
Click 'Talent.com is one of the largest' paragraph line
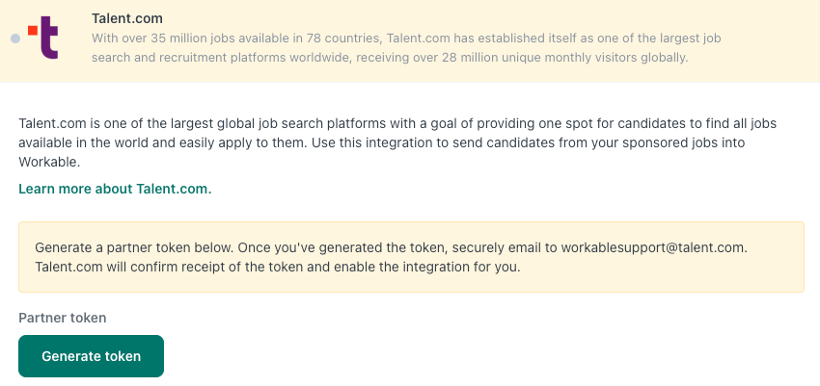coord(397,123)
